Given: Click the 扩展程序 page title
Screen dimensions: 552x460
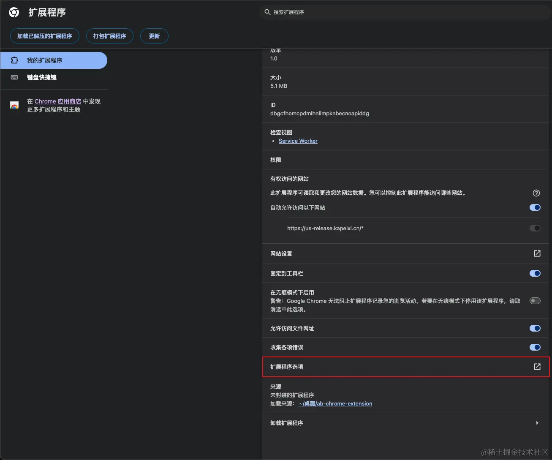Looking at the screenshot, I should click(47, 12).
